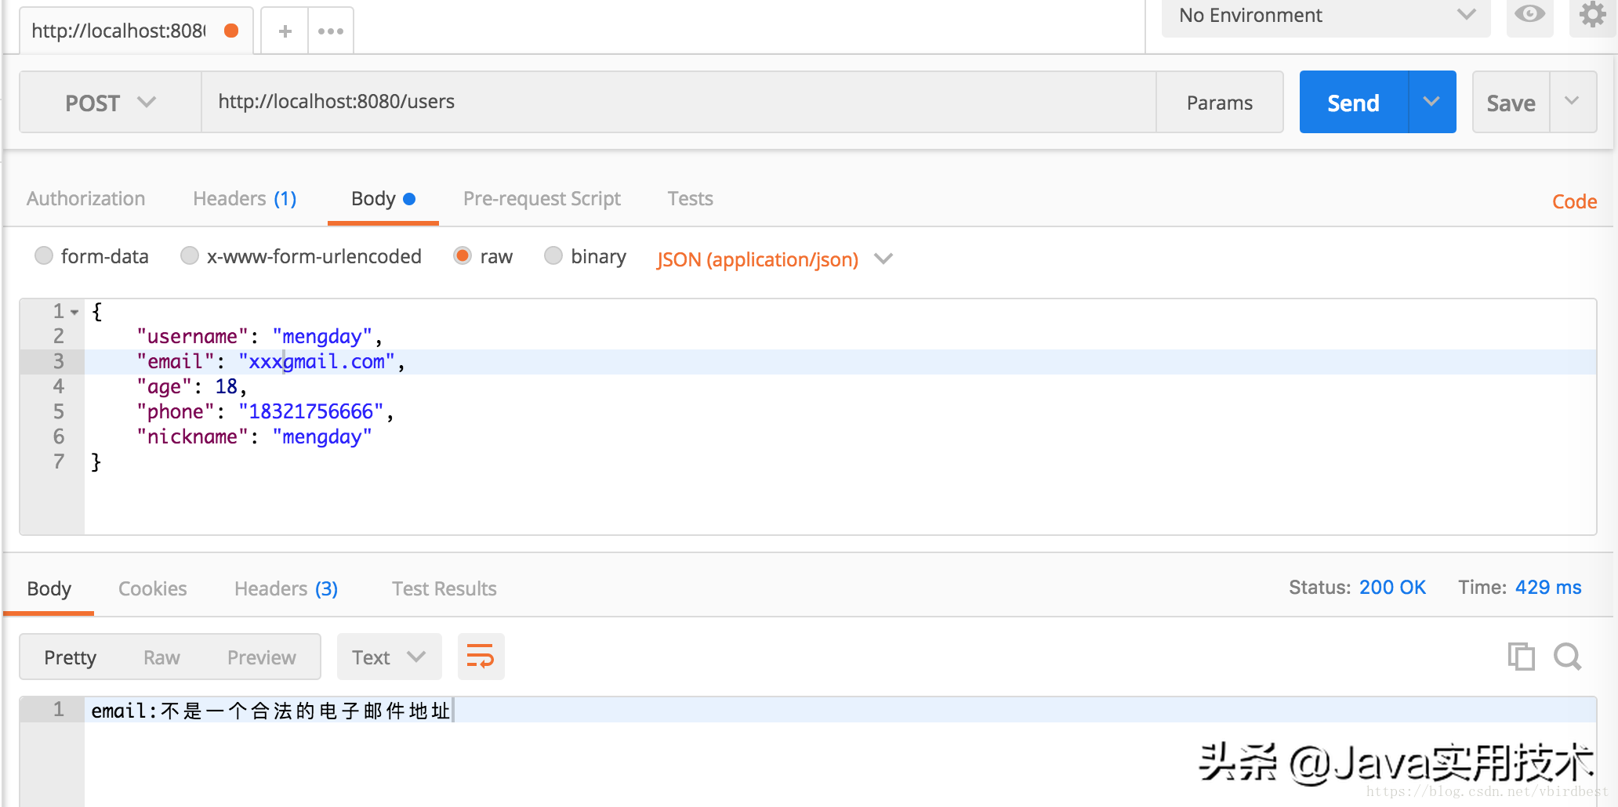Viewport: 1618px width, 807px height.
Task: Click the 429 ms response time
Action: click(1548, 588)
